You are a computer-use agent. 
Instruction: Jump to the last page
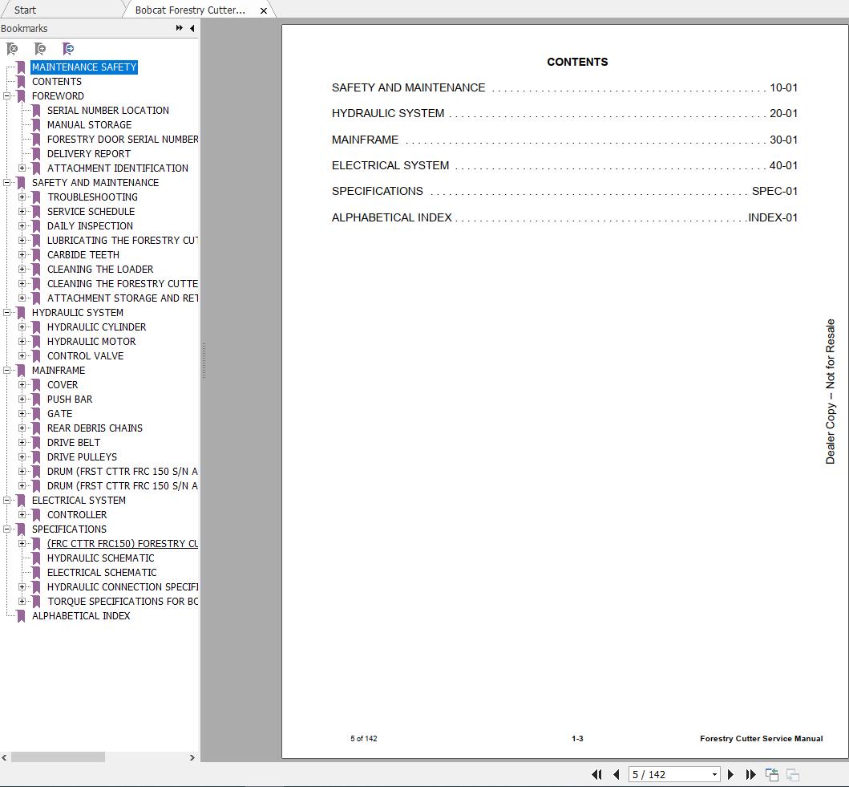point(750,774)
